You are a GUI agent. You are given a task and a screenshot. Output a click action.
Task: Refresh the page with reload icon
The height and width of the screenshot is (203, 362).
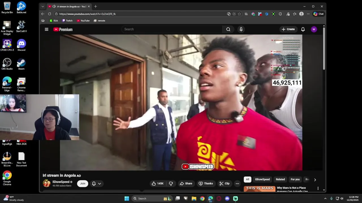coord(49,14)
